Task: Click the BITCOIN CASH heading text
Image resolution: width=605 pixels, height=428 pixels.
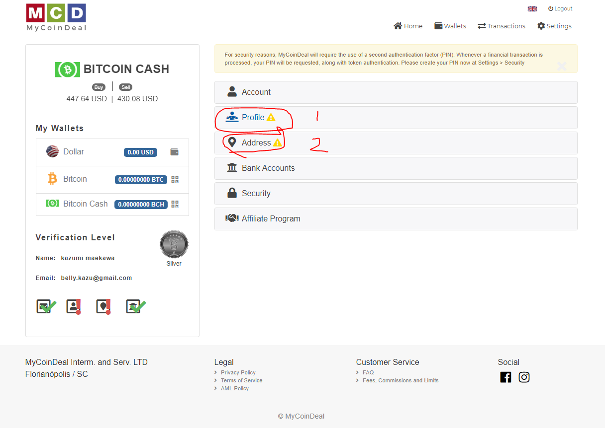Action: 126,69
